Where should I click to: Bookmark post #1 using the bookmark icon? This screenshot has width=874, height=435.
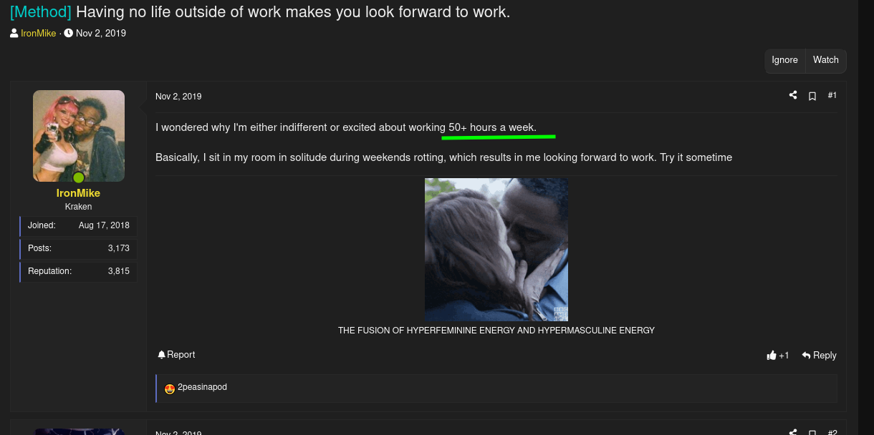[x=812, y=96]
